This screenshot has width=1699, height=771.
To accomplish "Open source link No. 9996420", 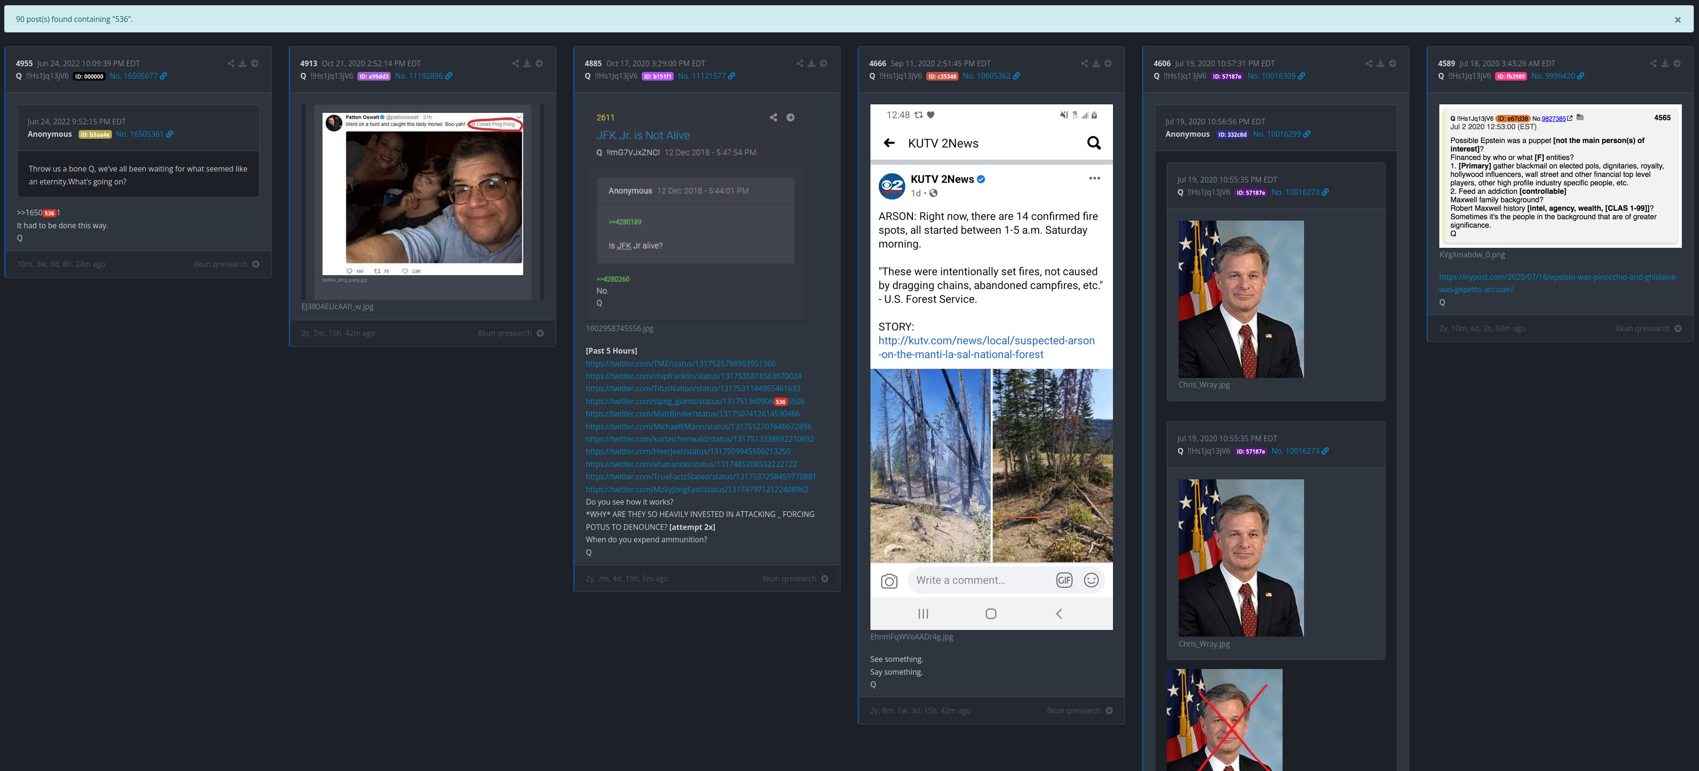I will [1557, 76].
